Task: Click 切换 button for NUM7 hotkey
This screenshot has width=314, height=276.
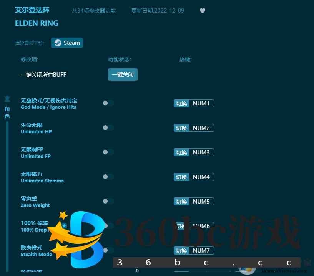Action: tap(181, 251)
